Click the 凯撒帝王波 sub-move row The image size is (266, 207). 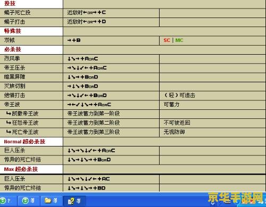click(x=22, y=114)
